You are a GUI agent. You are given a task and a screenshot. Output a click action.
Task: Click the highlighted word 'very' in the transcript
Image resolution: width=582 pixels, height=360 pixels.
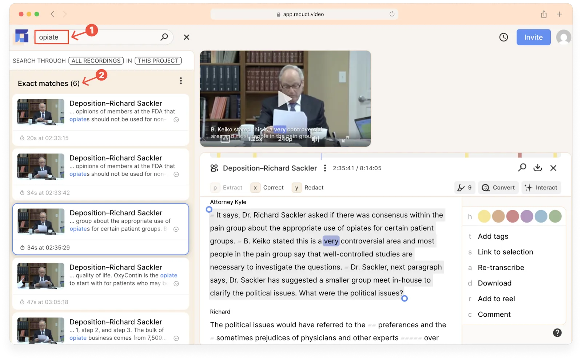click(x=331, y=241)
